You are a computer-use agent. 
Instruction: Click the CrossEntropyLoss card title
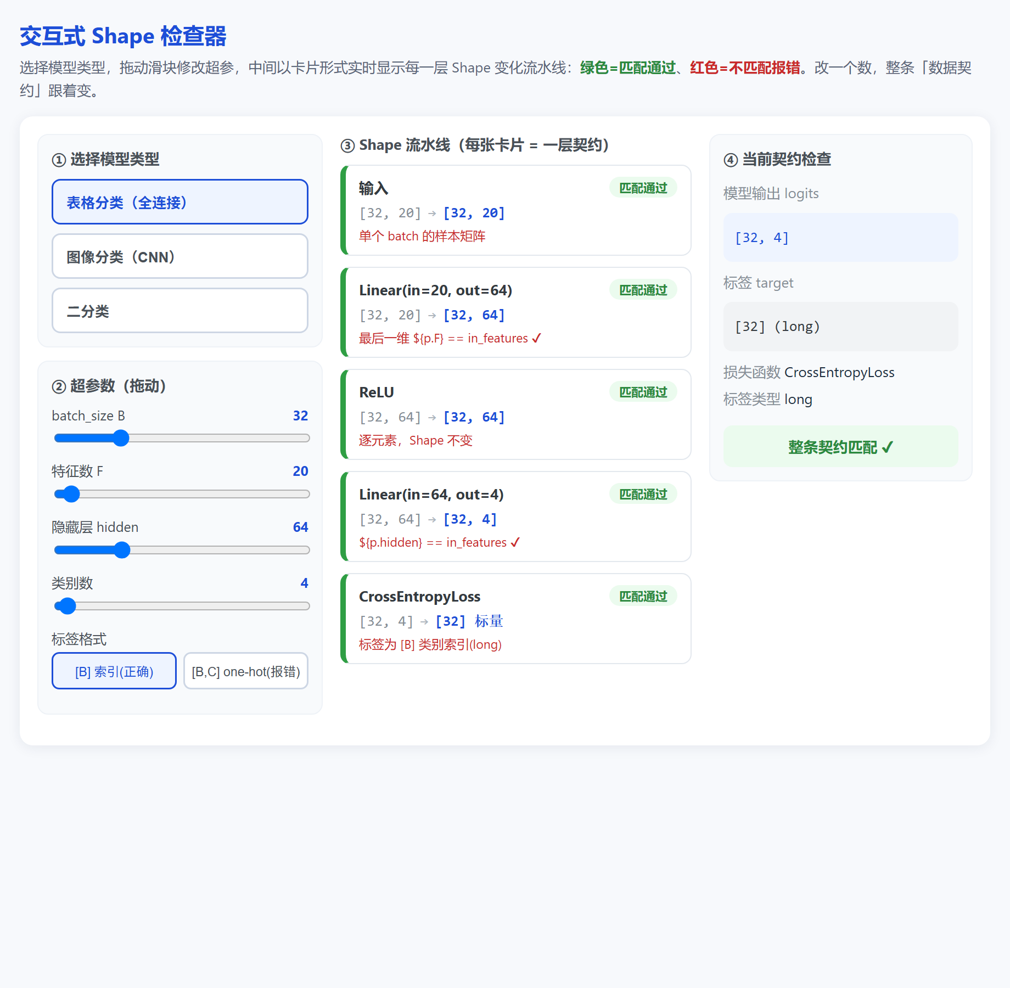[x=420, y=597]
